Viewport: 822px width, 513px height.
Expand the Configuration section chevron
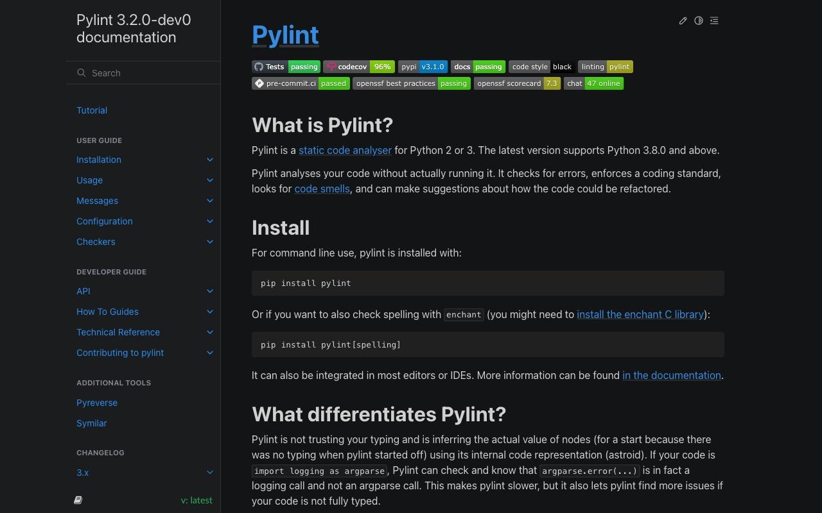(x=210, y=221)
